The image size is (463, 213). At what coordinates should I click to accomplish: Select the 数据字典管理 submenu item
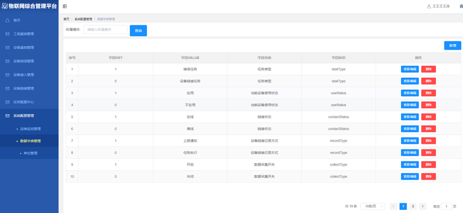[x=30, y=141]
